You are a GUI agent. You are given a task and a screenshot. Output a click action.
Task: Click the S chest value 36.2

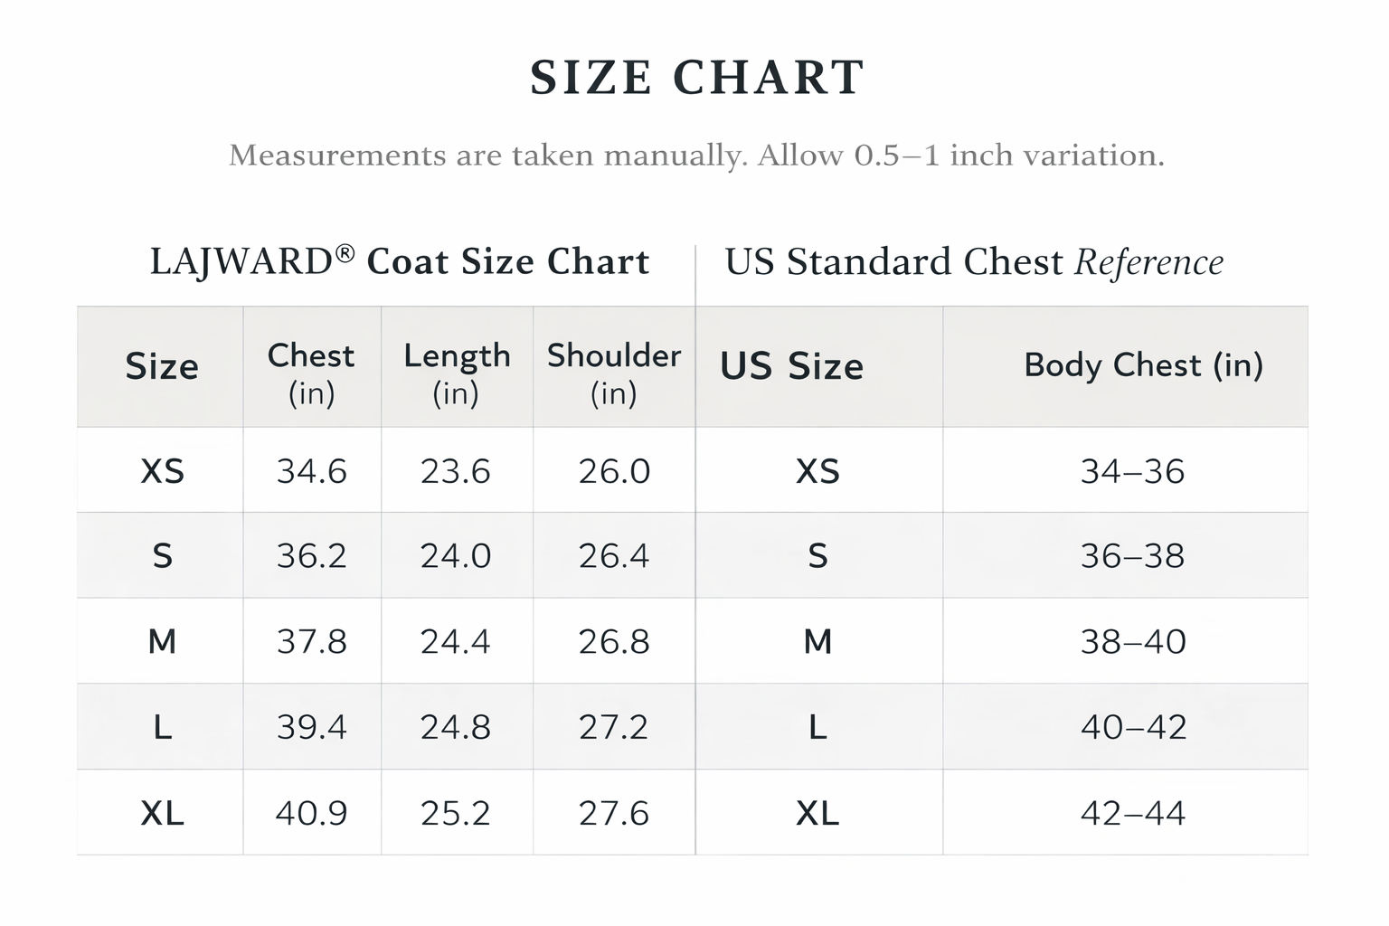[311, 555]
